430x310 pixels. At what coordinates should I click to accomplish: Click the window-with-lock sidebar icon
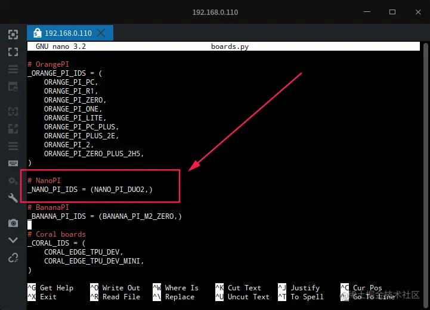click(13, 86)
